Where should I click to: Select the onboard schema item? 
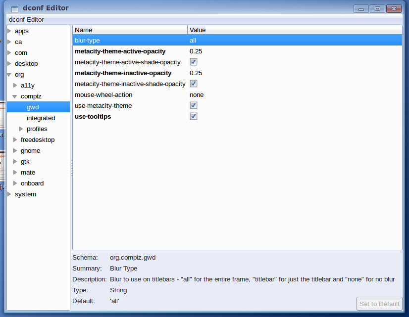pyautogui.click(x=32, y=183)
